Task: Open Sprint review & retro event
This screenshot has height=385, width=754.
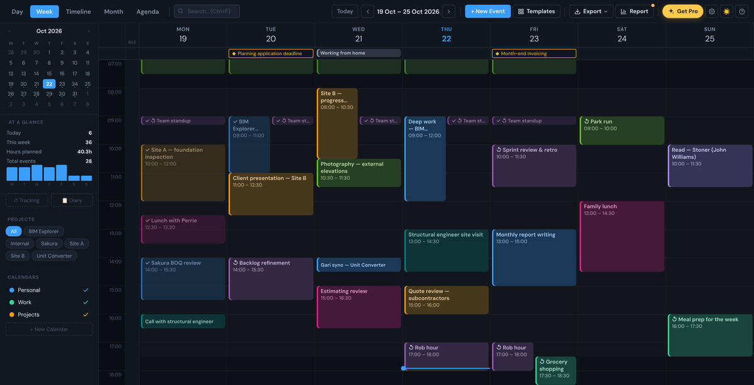Action: [534, 166]
